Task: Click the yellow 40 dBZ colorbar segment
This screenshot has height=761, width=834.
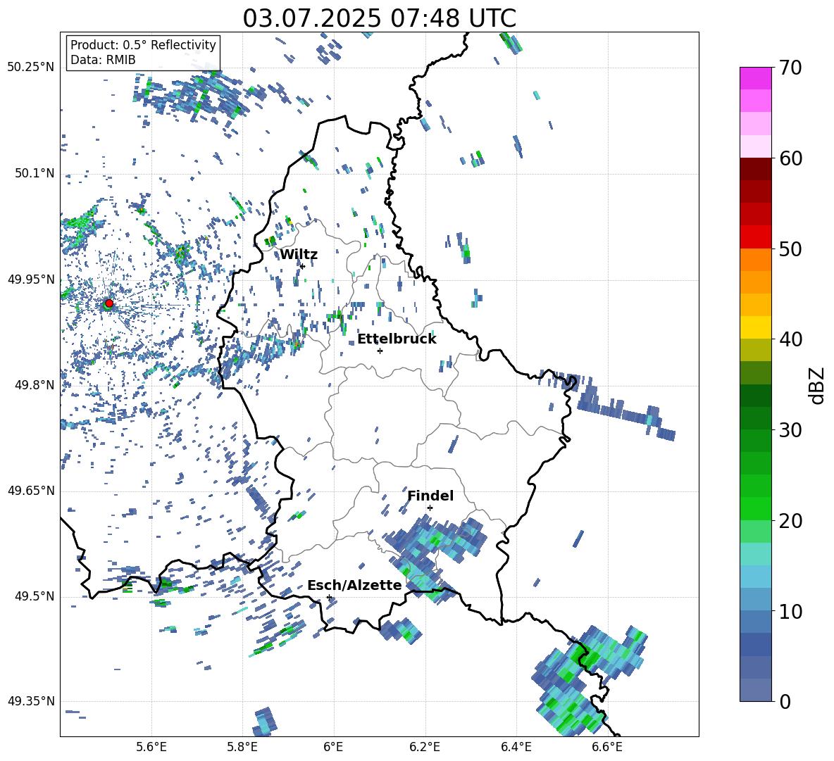Action: pyautogui.click(x=755, y=327)
